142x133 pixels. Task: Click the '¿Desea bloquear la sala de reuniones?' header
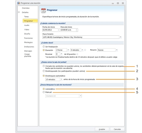coord(82,85)
